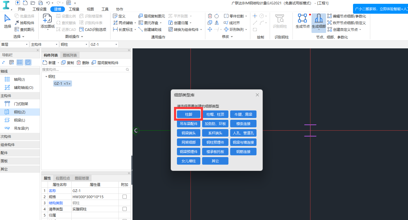Expand the 环形阵列 dropdown arrow
Image resolution: width=408 pixels, height=220 pixels.
pos(246,29)
